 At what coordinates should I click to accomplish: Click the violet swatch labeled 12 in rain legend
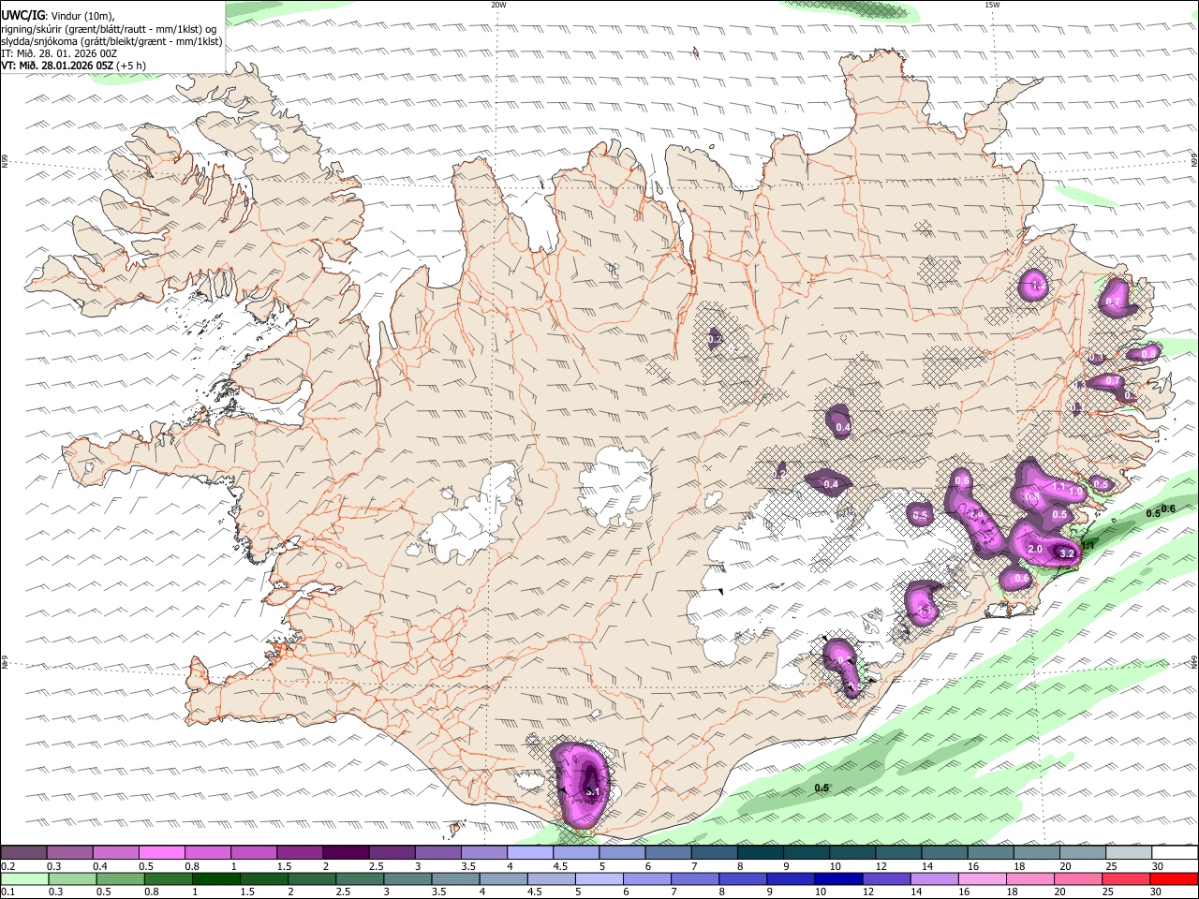(x=886, y=879)
